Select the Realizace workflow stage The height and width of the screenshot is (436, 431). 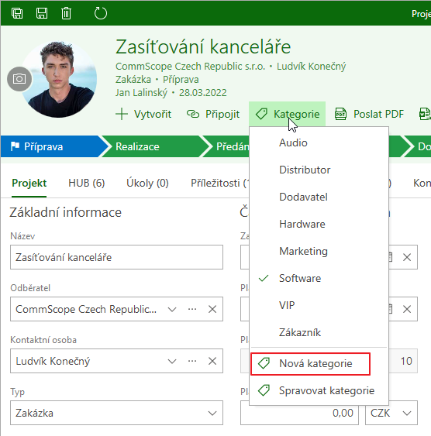[152, 146]
